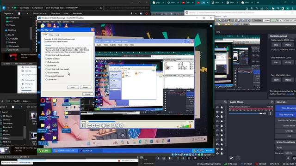Viewport: 296px width, 166px height.
Task: Switch to Not My Fault XP taskbar item
Action: click(x=90, y=151)
